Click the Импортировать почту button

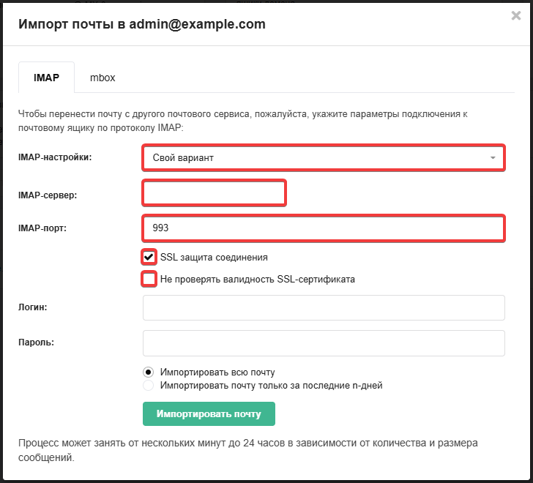(x=209, y=413)
